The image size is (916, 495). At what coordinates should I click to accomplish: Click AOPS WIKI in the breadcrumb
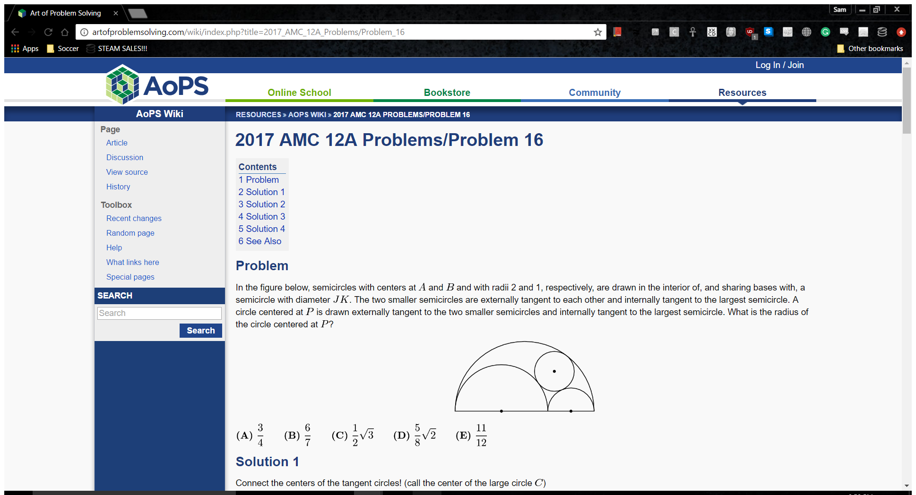click(x=307, y=115)
